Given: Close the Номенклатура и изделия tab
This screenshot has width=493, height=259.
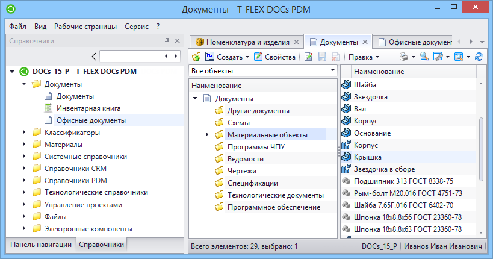Looking at the screenshot, I should [296, 42].
